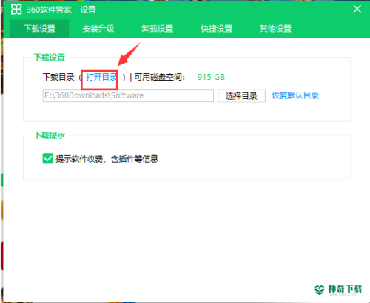Switch to the 下载设置 tab
The image size is (370, 303).
[39, 29]
